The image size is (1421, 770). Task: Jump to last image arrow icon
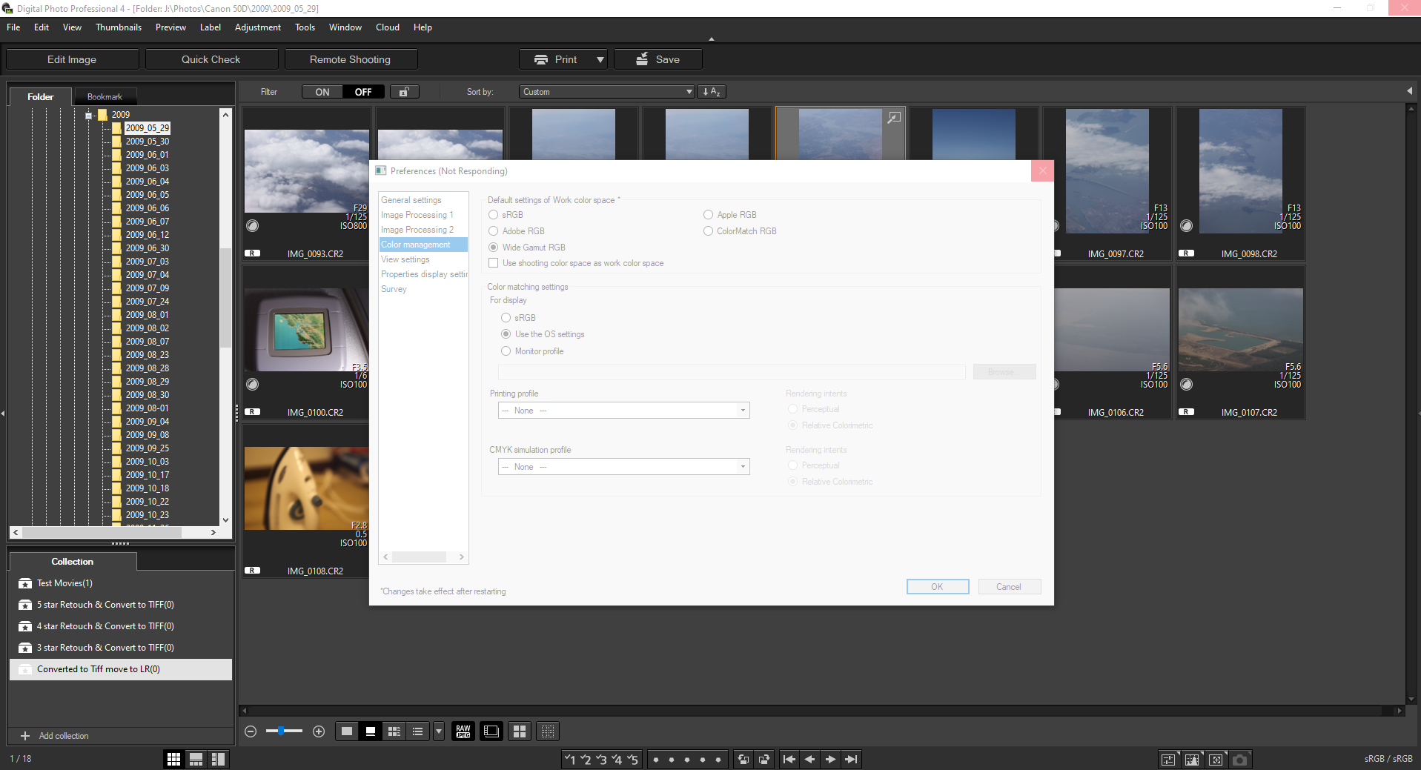pyautogui.click(x=851, y=759)
